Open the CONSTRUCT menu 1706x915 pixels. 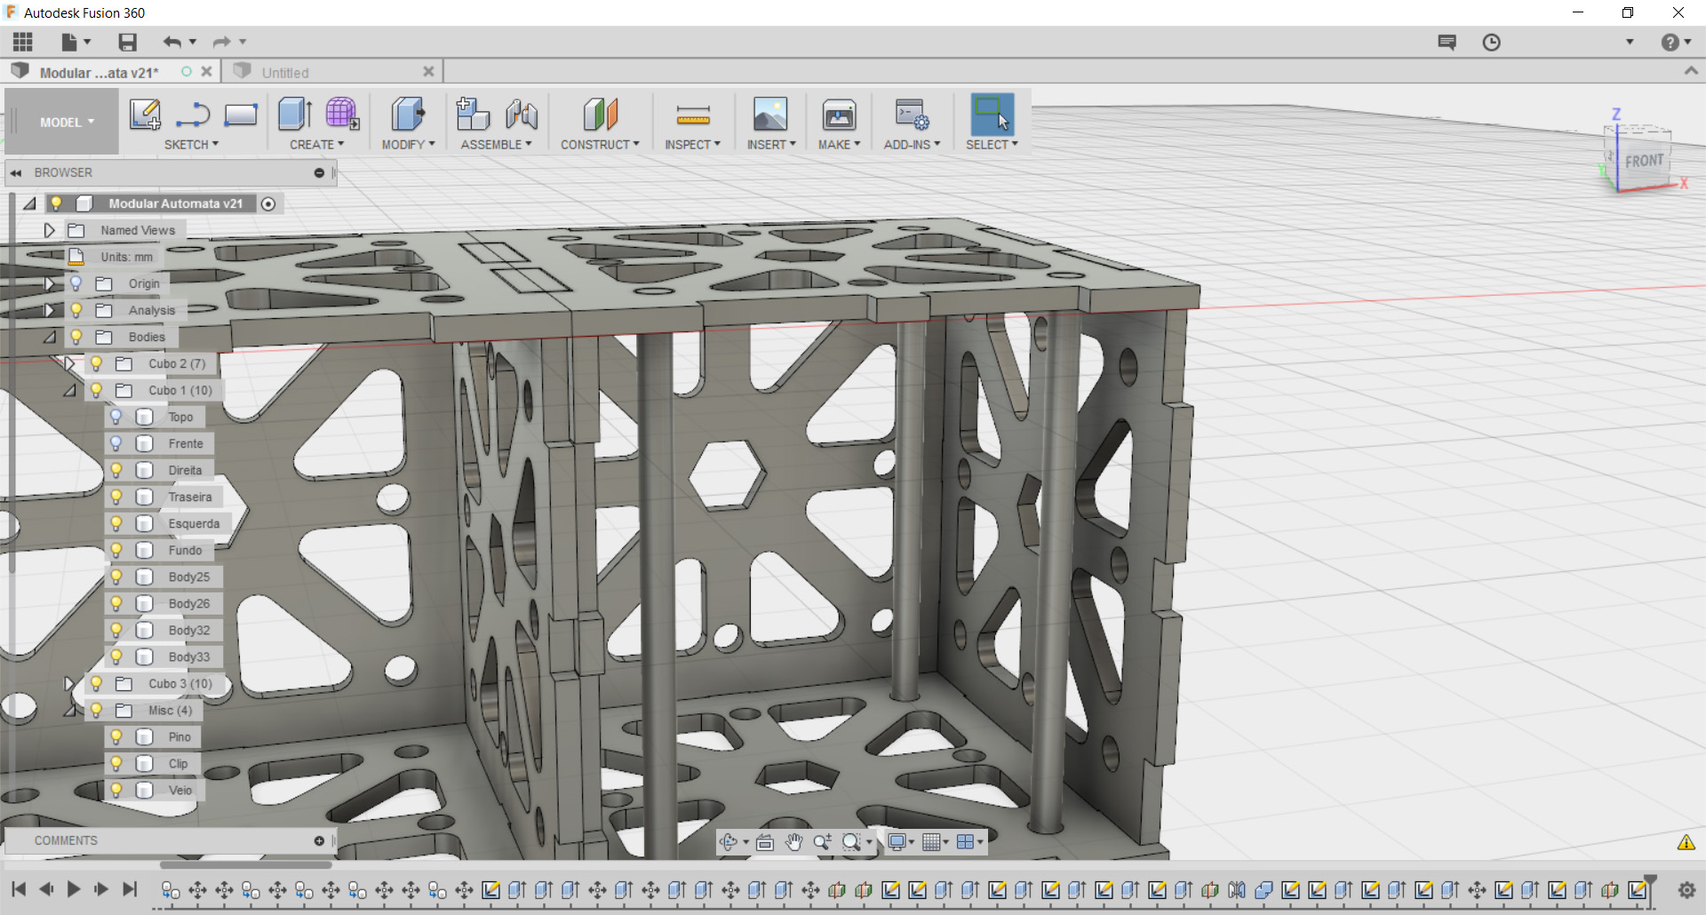(600, 145)
